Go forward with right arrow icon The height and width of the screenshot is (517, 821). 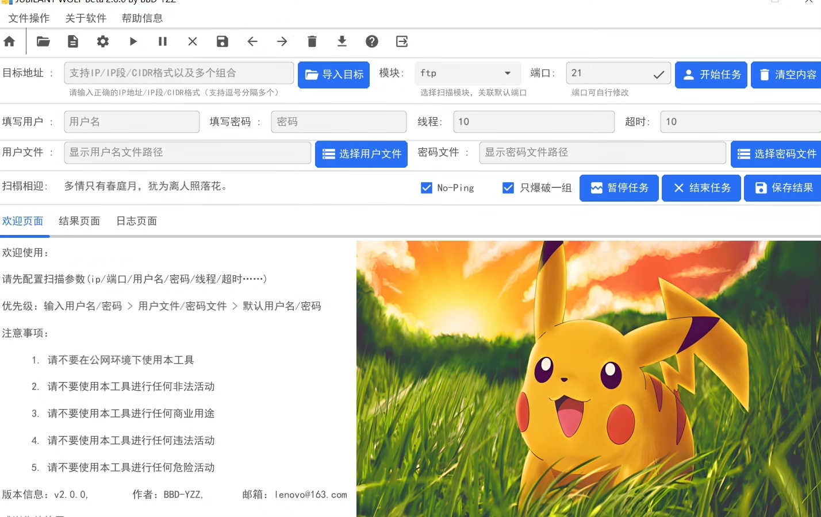(x=282, y=41)
